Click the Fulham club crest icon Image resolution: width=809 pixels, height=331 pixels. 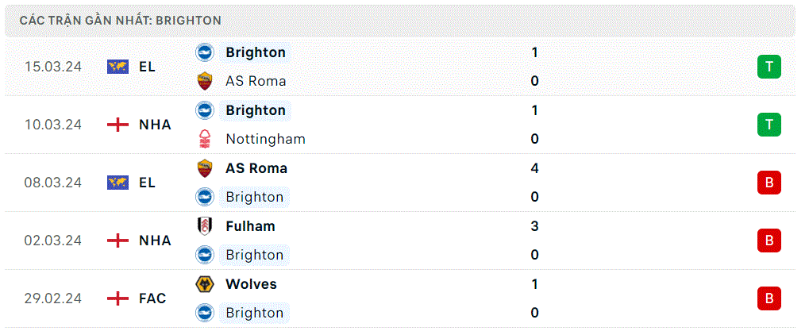pos(205,226)
